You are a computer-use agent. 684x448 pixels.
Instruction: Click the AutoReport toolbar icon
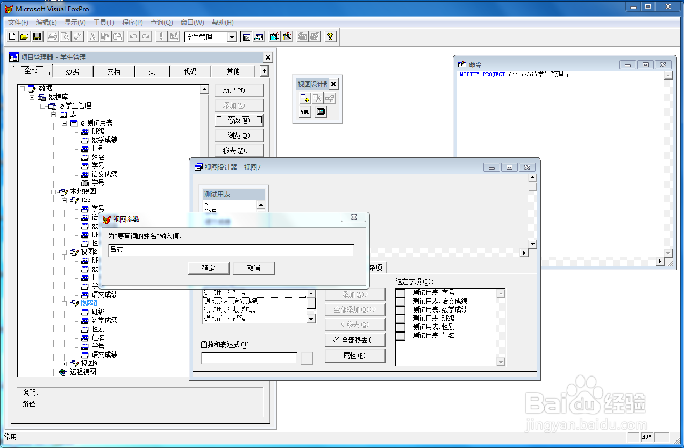tap(315, 37)
